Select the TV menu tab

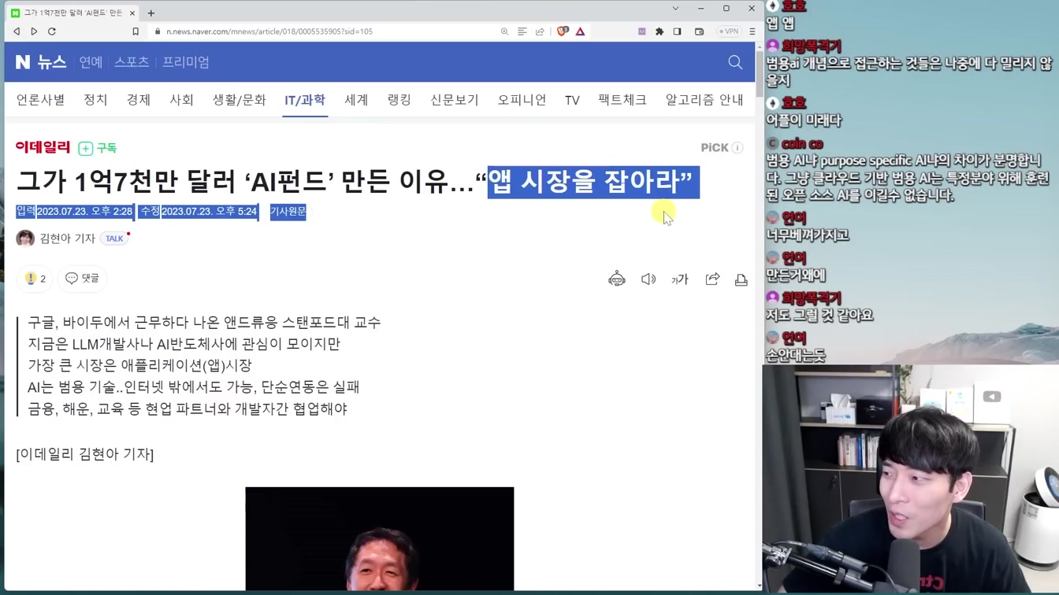(572, 100)
